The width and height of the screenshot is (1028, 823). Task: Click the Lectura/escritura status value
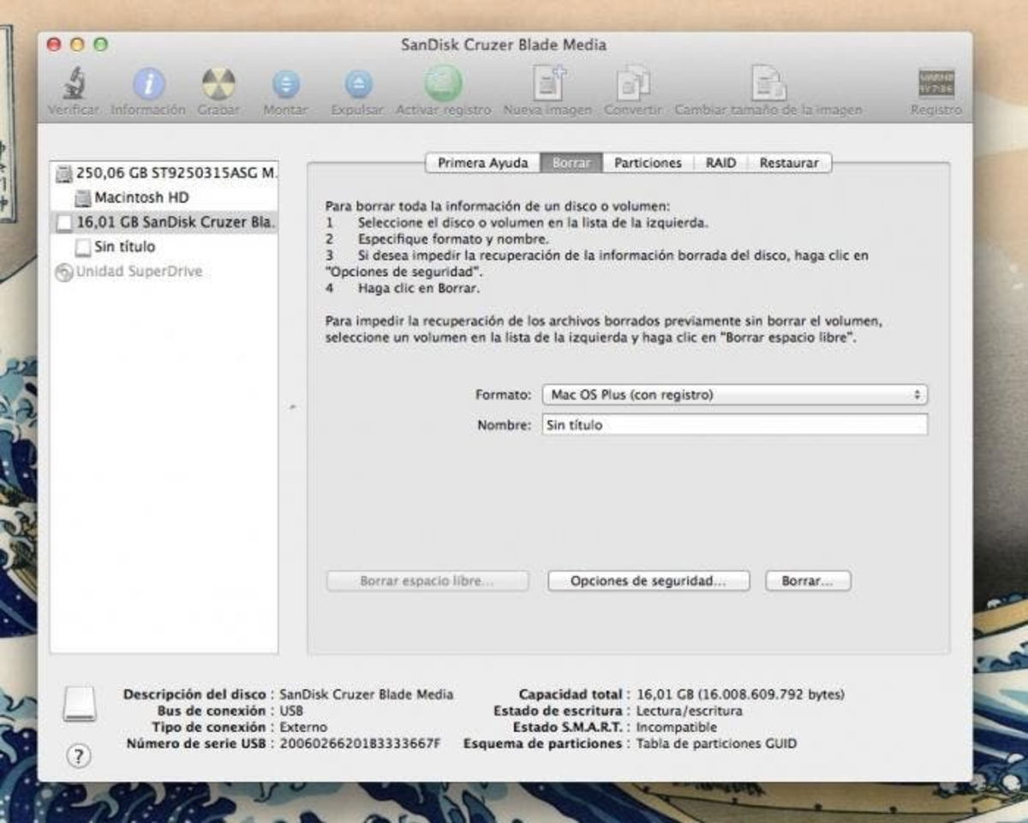coord(689,711)
